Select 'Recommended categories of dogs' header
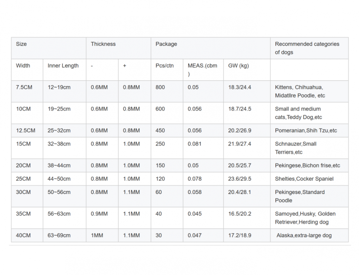This screenshot has width=359, height=275. coord(309,48)
